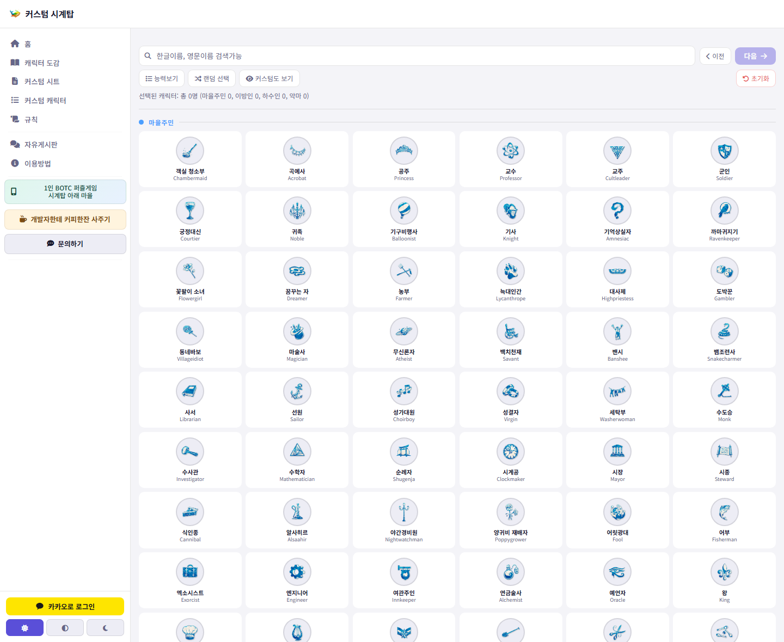Open the 1인 BOTC 퍼즐게임 banner
Viewport: 784px width, 642px height.
point(65,192)
